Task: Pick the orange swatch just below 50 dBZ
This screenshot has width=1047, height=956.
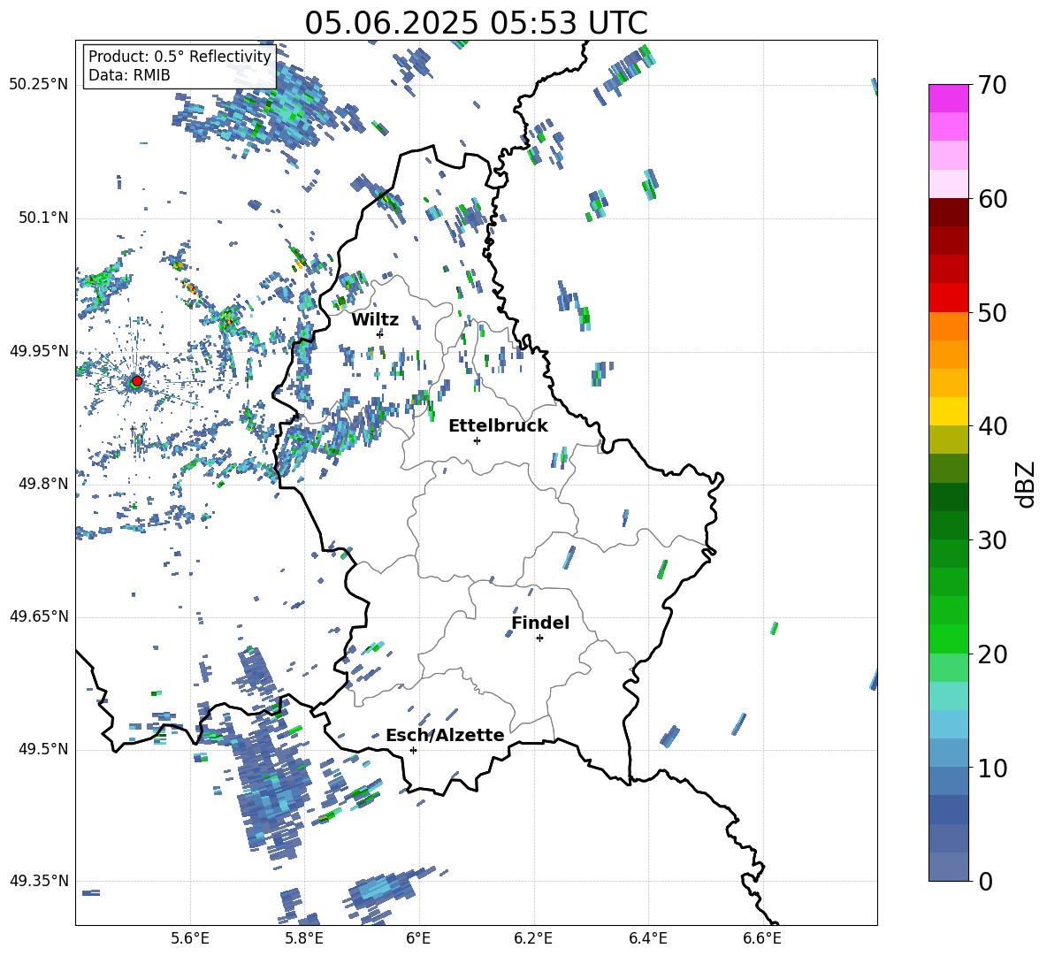Action: [949, 326]
